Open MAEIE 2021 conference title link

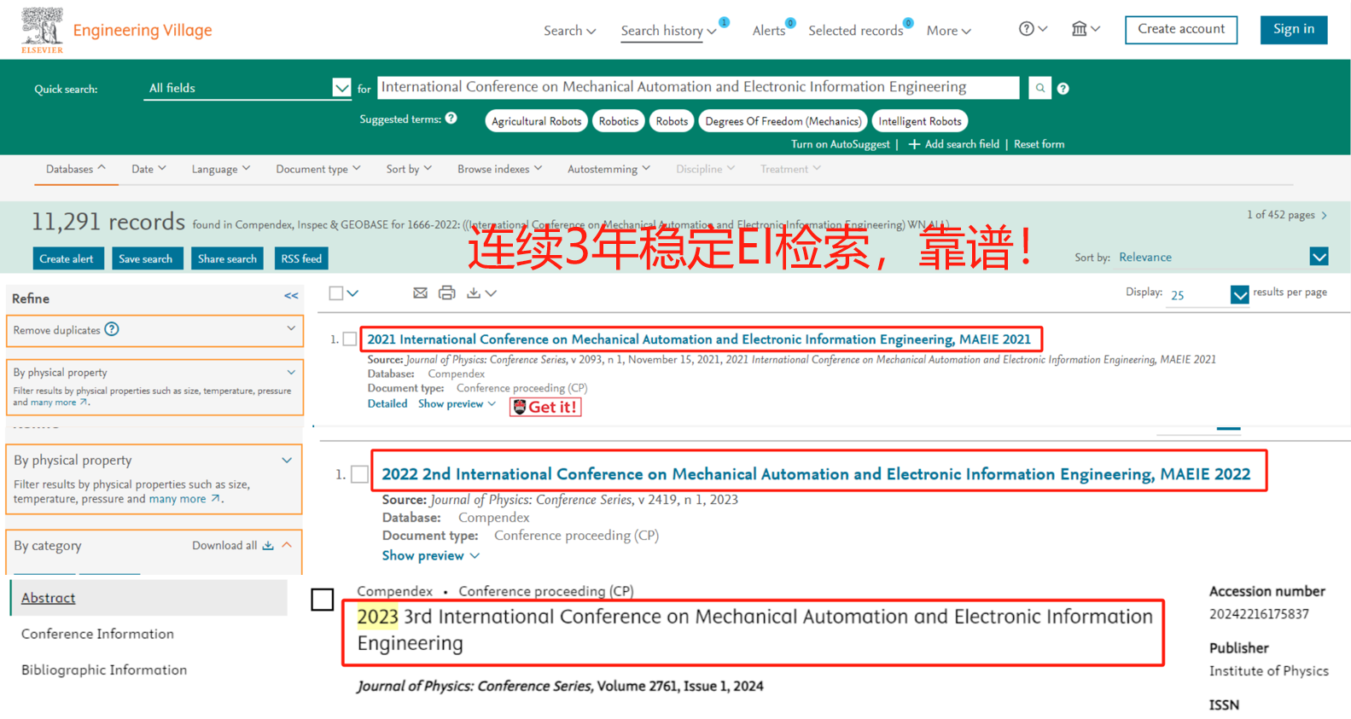699,339
